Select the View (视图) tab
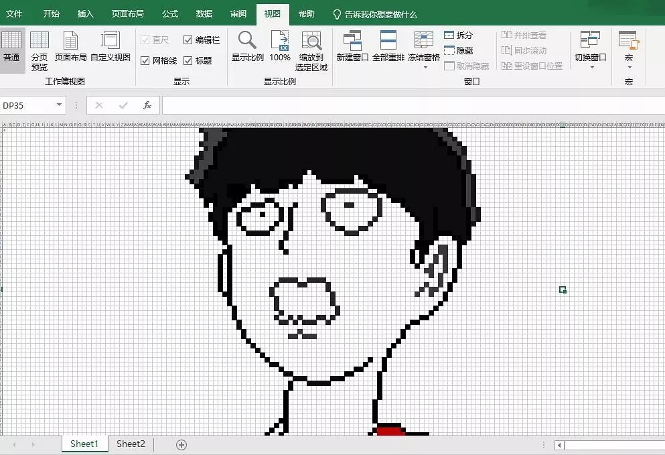Screen dimensions: 665x455 [273, 13]
